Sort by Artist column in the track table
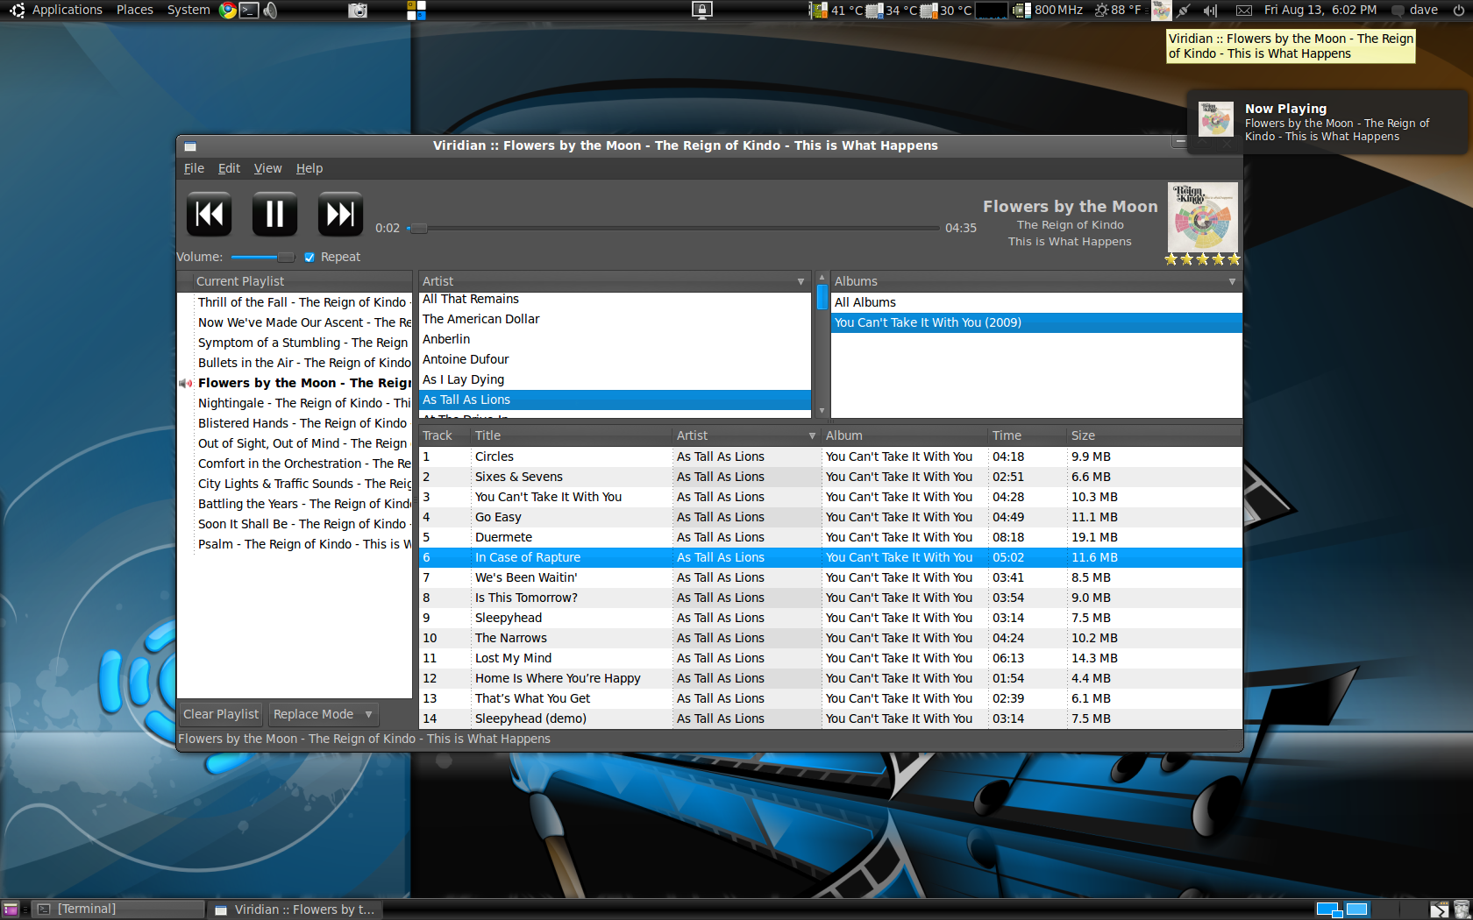 (746, 435)
